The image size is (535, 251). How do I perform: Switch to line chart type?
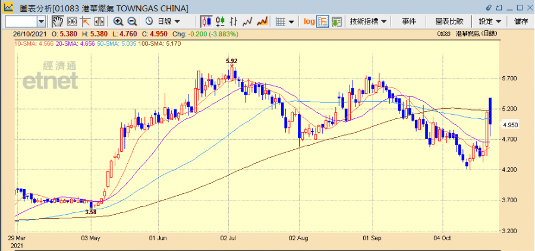coord(248,21)
